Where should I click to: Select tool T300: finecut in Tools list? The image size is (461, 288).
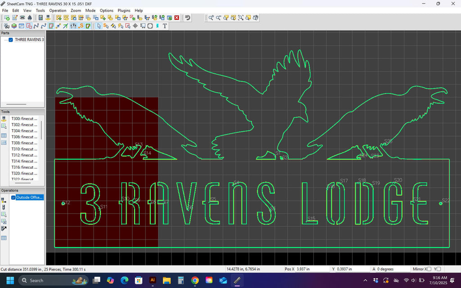point(24,119)
